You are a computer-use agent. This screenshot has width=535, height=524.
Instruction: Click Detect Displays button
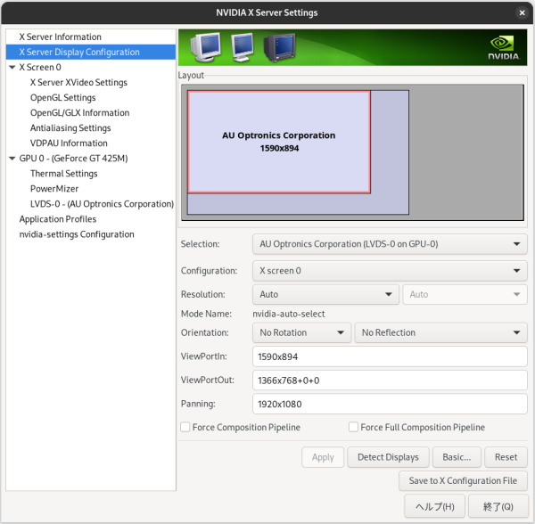tap(388, 457)
